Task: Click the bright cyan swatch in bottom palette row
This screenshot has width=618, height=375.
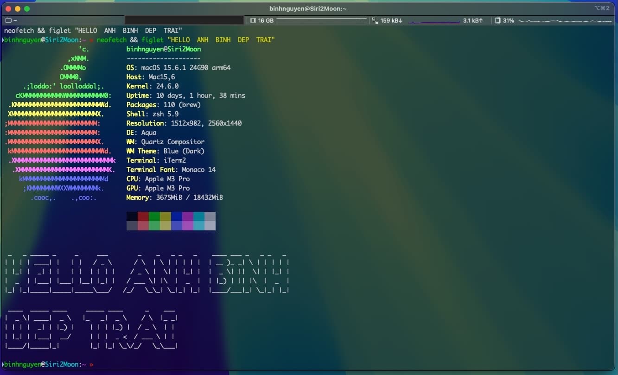Action: coord(199,226)
